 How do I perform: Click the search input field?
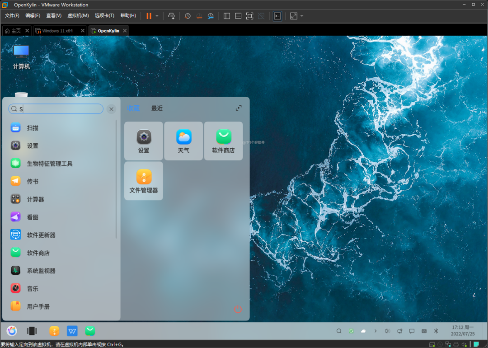tap(61, 109)
